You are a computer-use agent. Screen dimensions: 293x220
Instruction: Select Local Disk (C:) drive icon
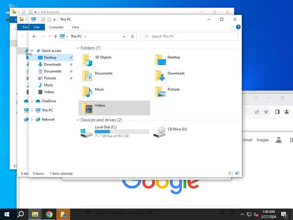click(86, 133)
